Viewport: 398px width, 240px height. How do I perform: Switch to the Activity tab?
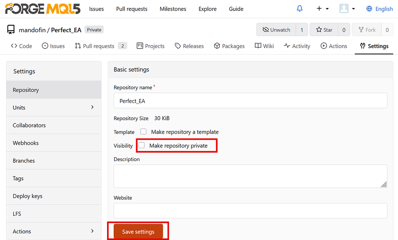point(297,46)
